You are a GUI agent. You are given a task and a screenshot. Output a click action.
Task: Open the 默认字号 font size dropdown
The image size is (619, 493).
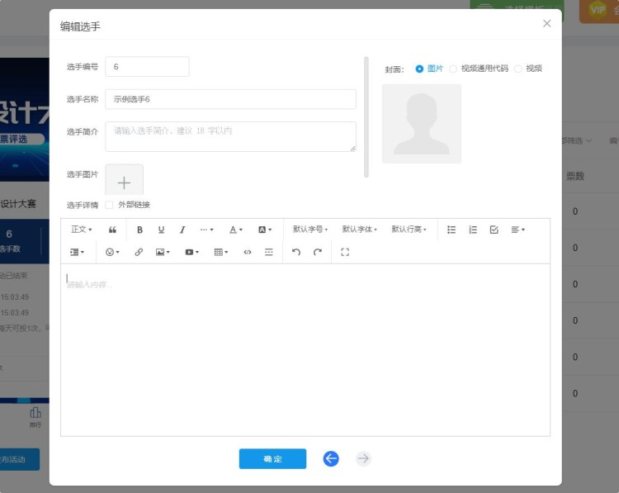click(x=310, y=230)
